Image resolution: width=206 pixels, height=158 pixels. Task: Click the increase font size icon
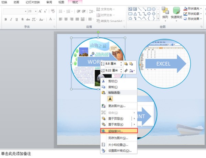click(41, 11)
